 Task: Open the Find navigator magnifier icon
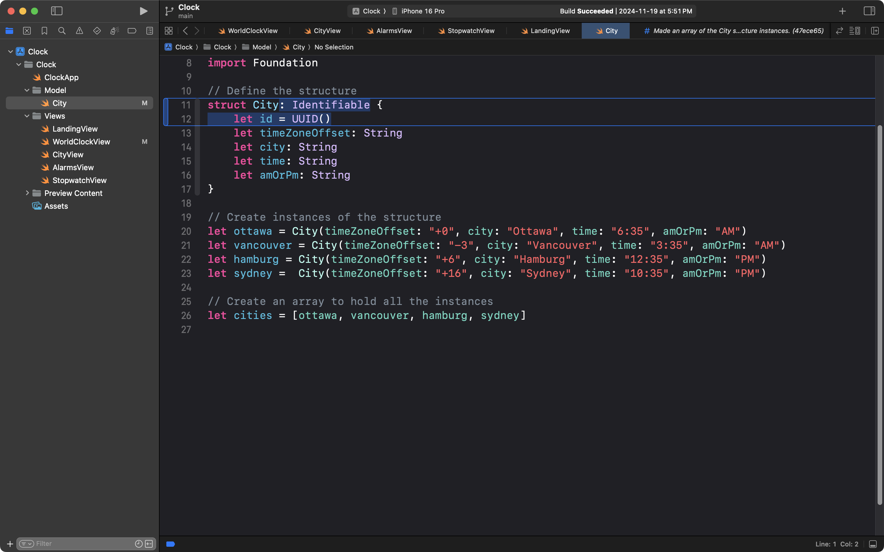click(62, 31)
